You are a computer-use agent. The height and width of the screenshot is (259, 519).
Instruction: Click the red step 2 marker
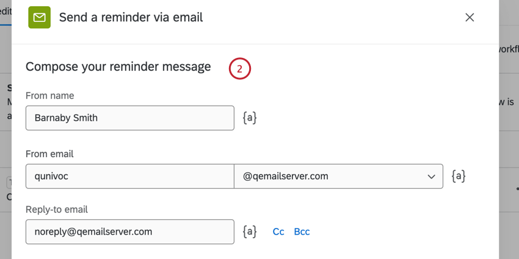click(240, 69)
